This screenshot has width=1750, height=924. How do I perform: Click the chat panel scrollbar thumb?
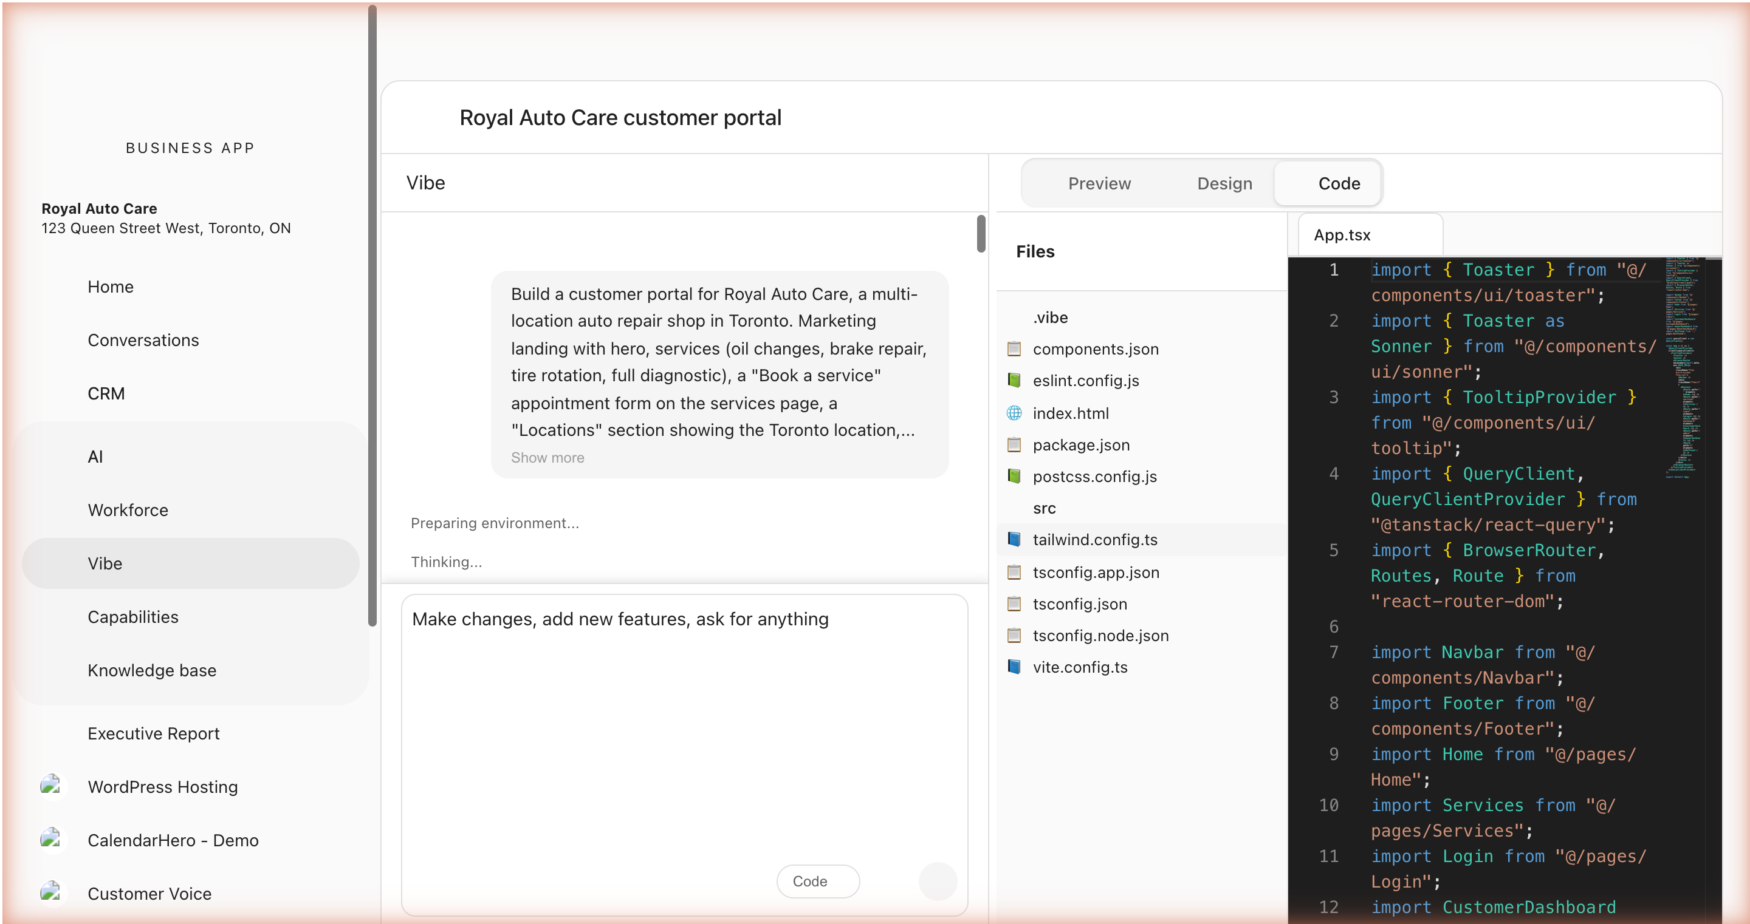980,234
